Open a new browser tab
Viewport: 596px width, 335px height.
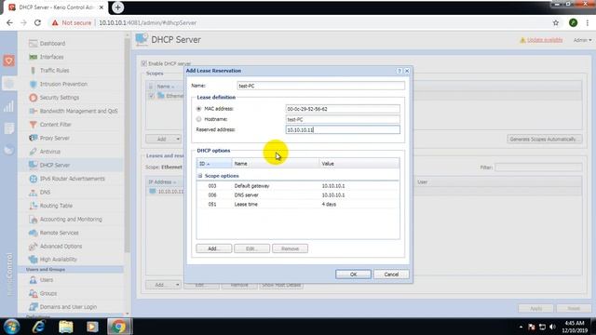coord(118,7)
